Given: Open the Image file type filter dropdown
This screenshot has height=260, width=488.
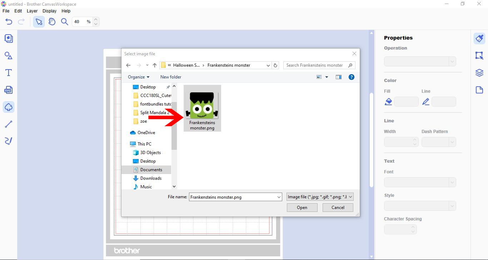Looking at the screenshot, I should [320, 197].
